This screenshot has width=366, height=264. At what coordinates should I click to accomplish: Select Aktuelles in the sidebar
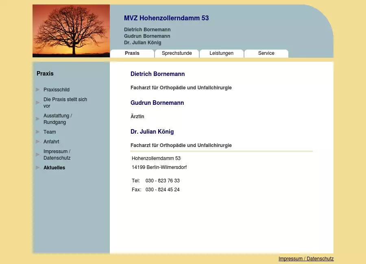(54, 168)
